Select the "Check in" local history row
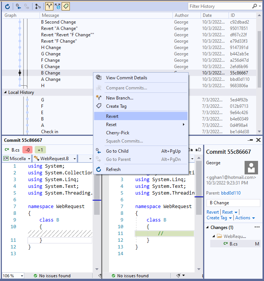 coord(129,132)
